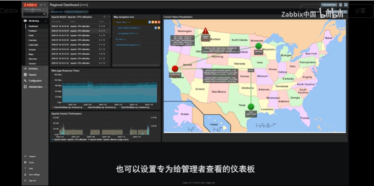Screen dimensions: 374x186
Task: Open the Problems menu item
Action: click(x=33, y=31)
